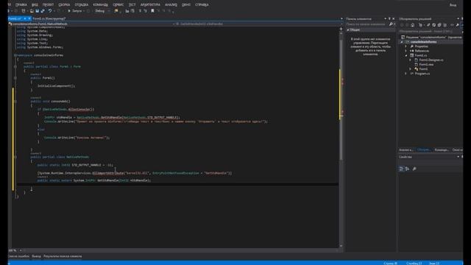Click the toolbox search field

(x=367, y=24)
